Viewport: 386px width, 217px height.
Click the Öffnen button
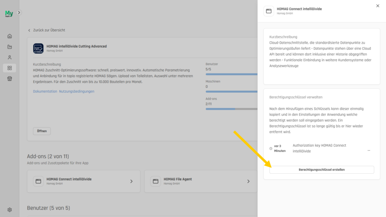[x=42, y=131]
